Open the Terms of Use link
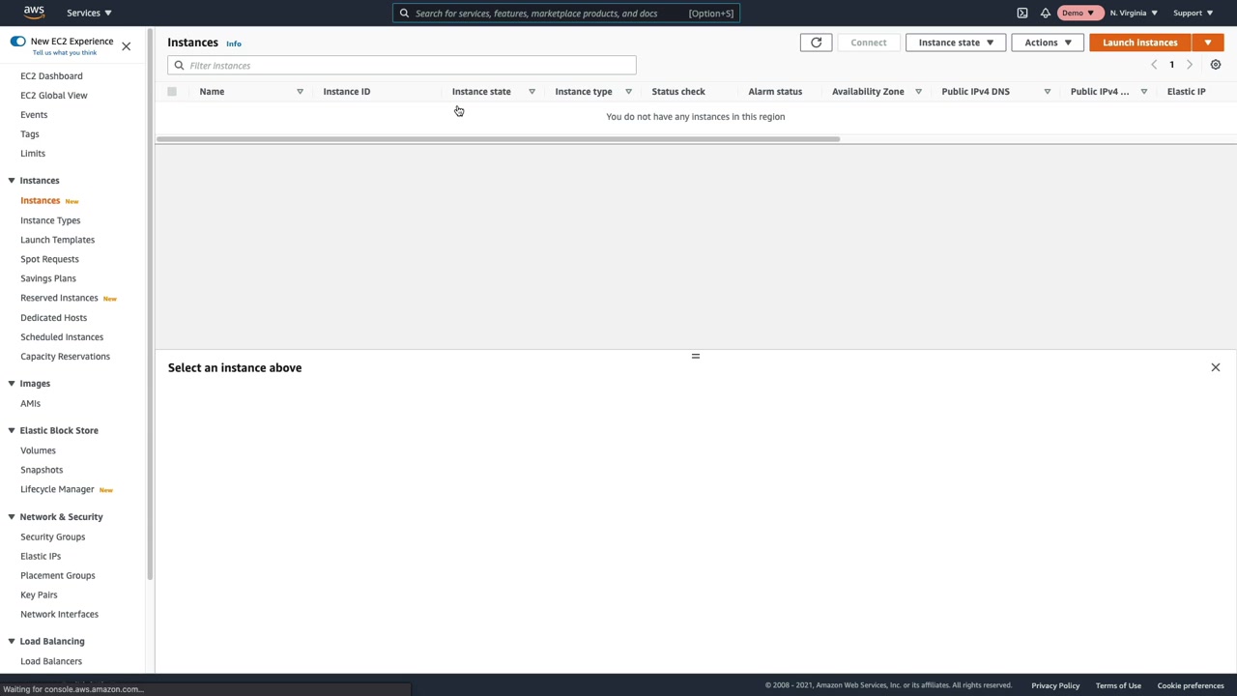 pyautogui.click(x=1118, y=685)
